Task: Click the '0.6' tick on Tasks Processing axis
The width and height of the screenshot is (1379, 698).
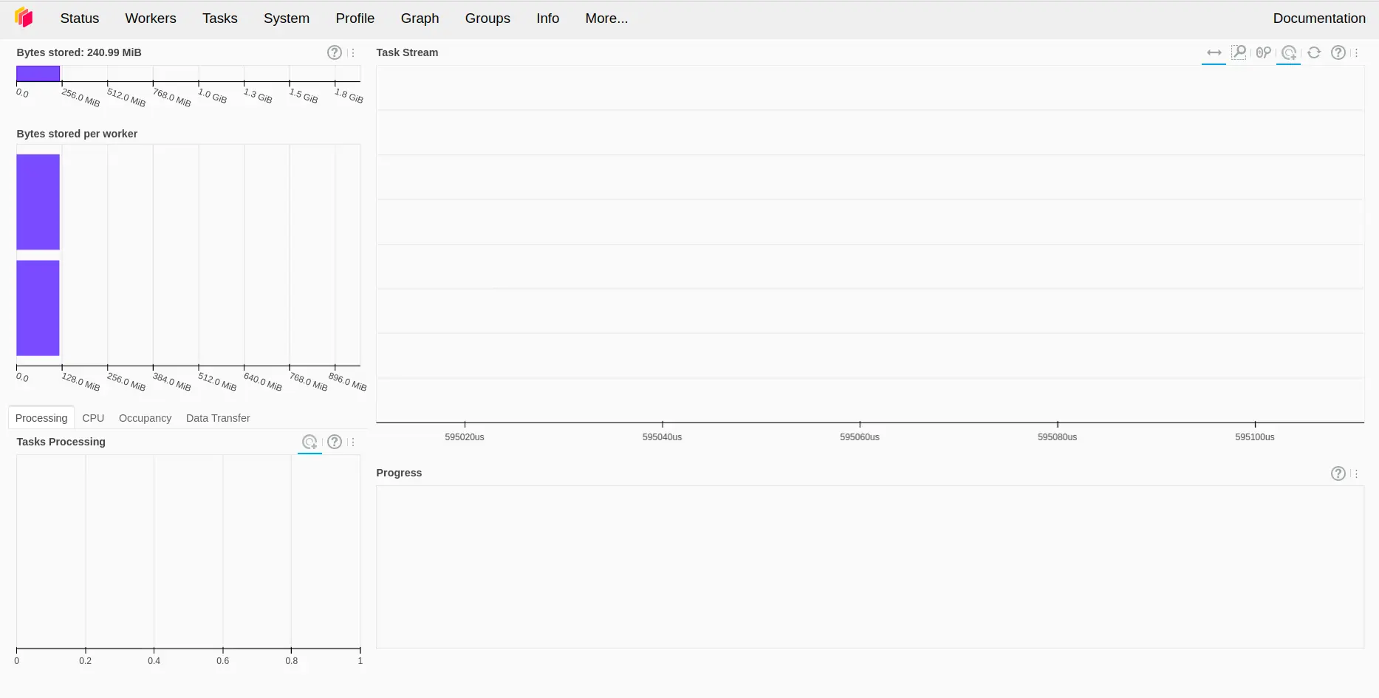Action: point(223,661)
